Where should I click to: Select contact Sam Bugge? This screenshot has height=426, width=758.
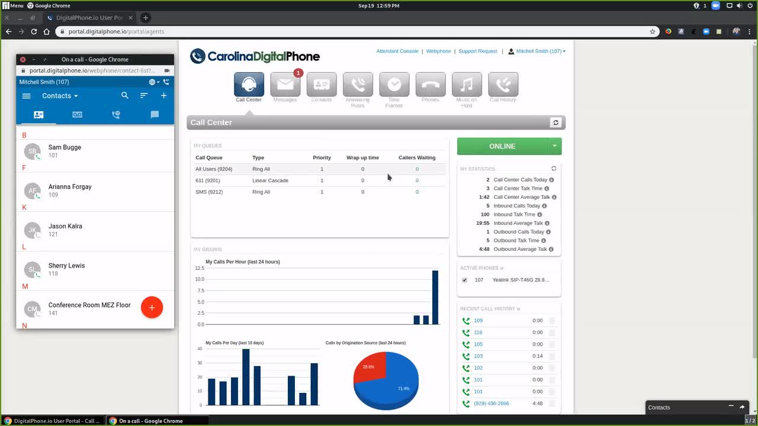tap(95, 151)
